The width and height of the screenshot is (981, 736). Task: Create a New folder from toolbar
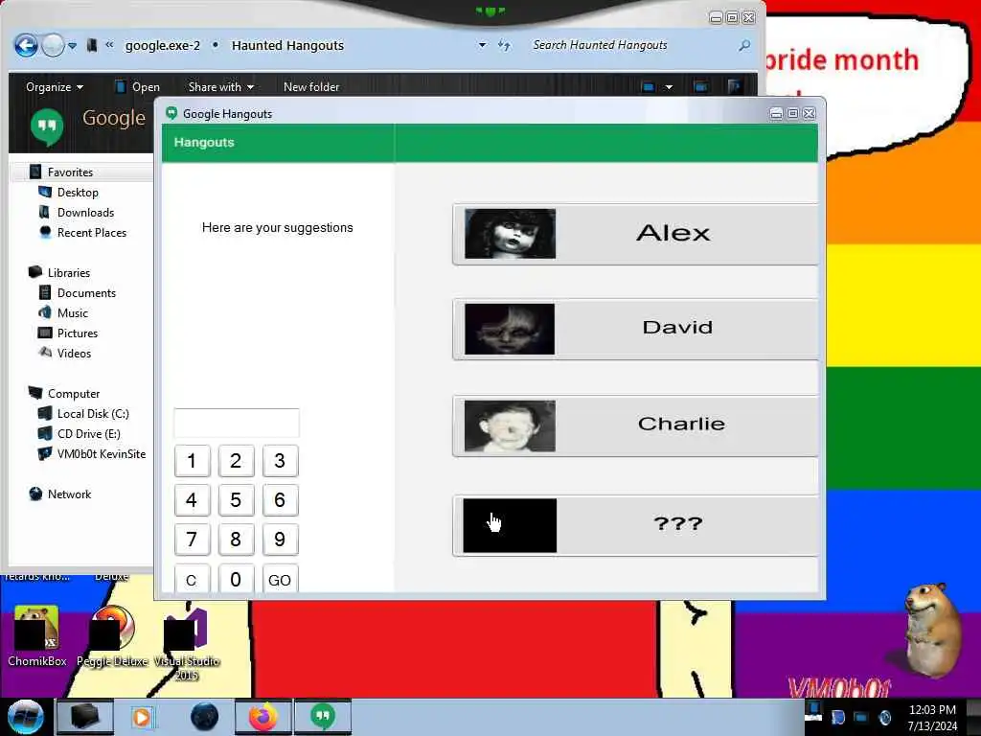(x=311, y=87)
